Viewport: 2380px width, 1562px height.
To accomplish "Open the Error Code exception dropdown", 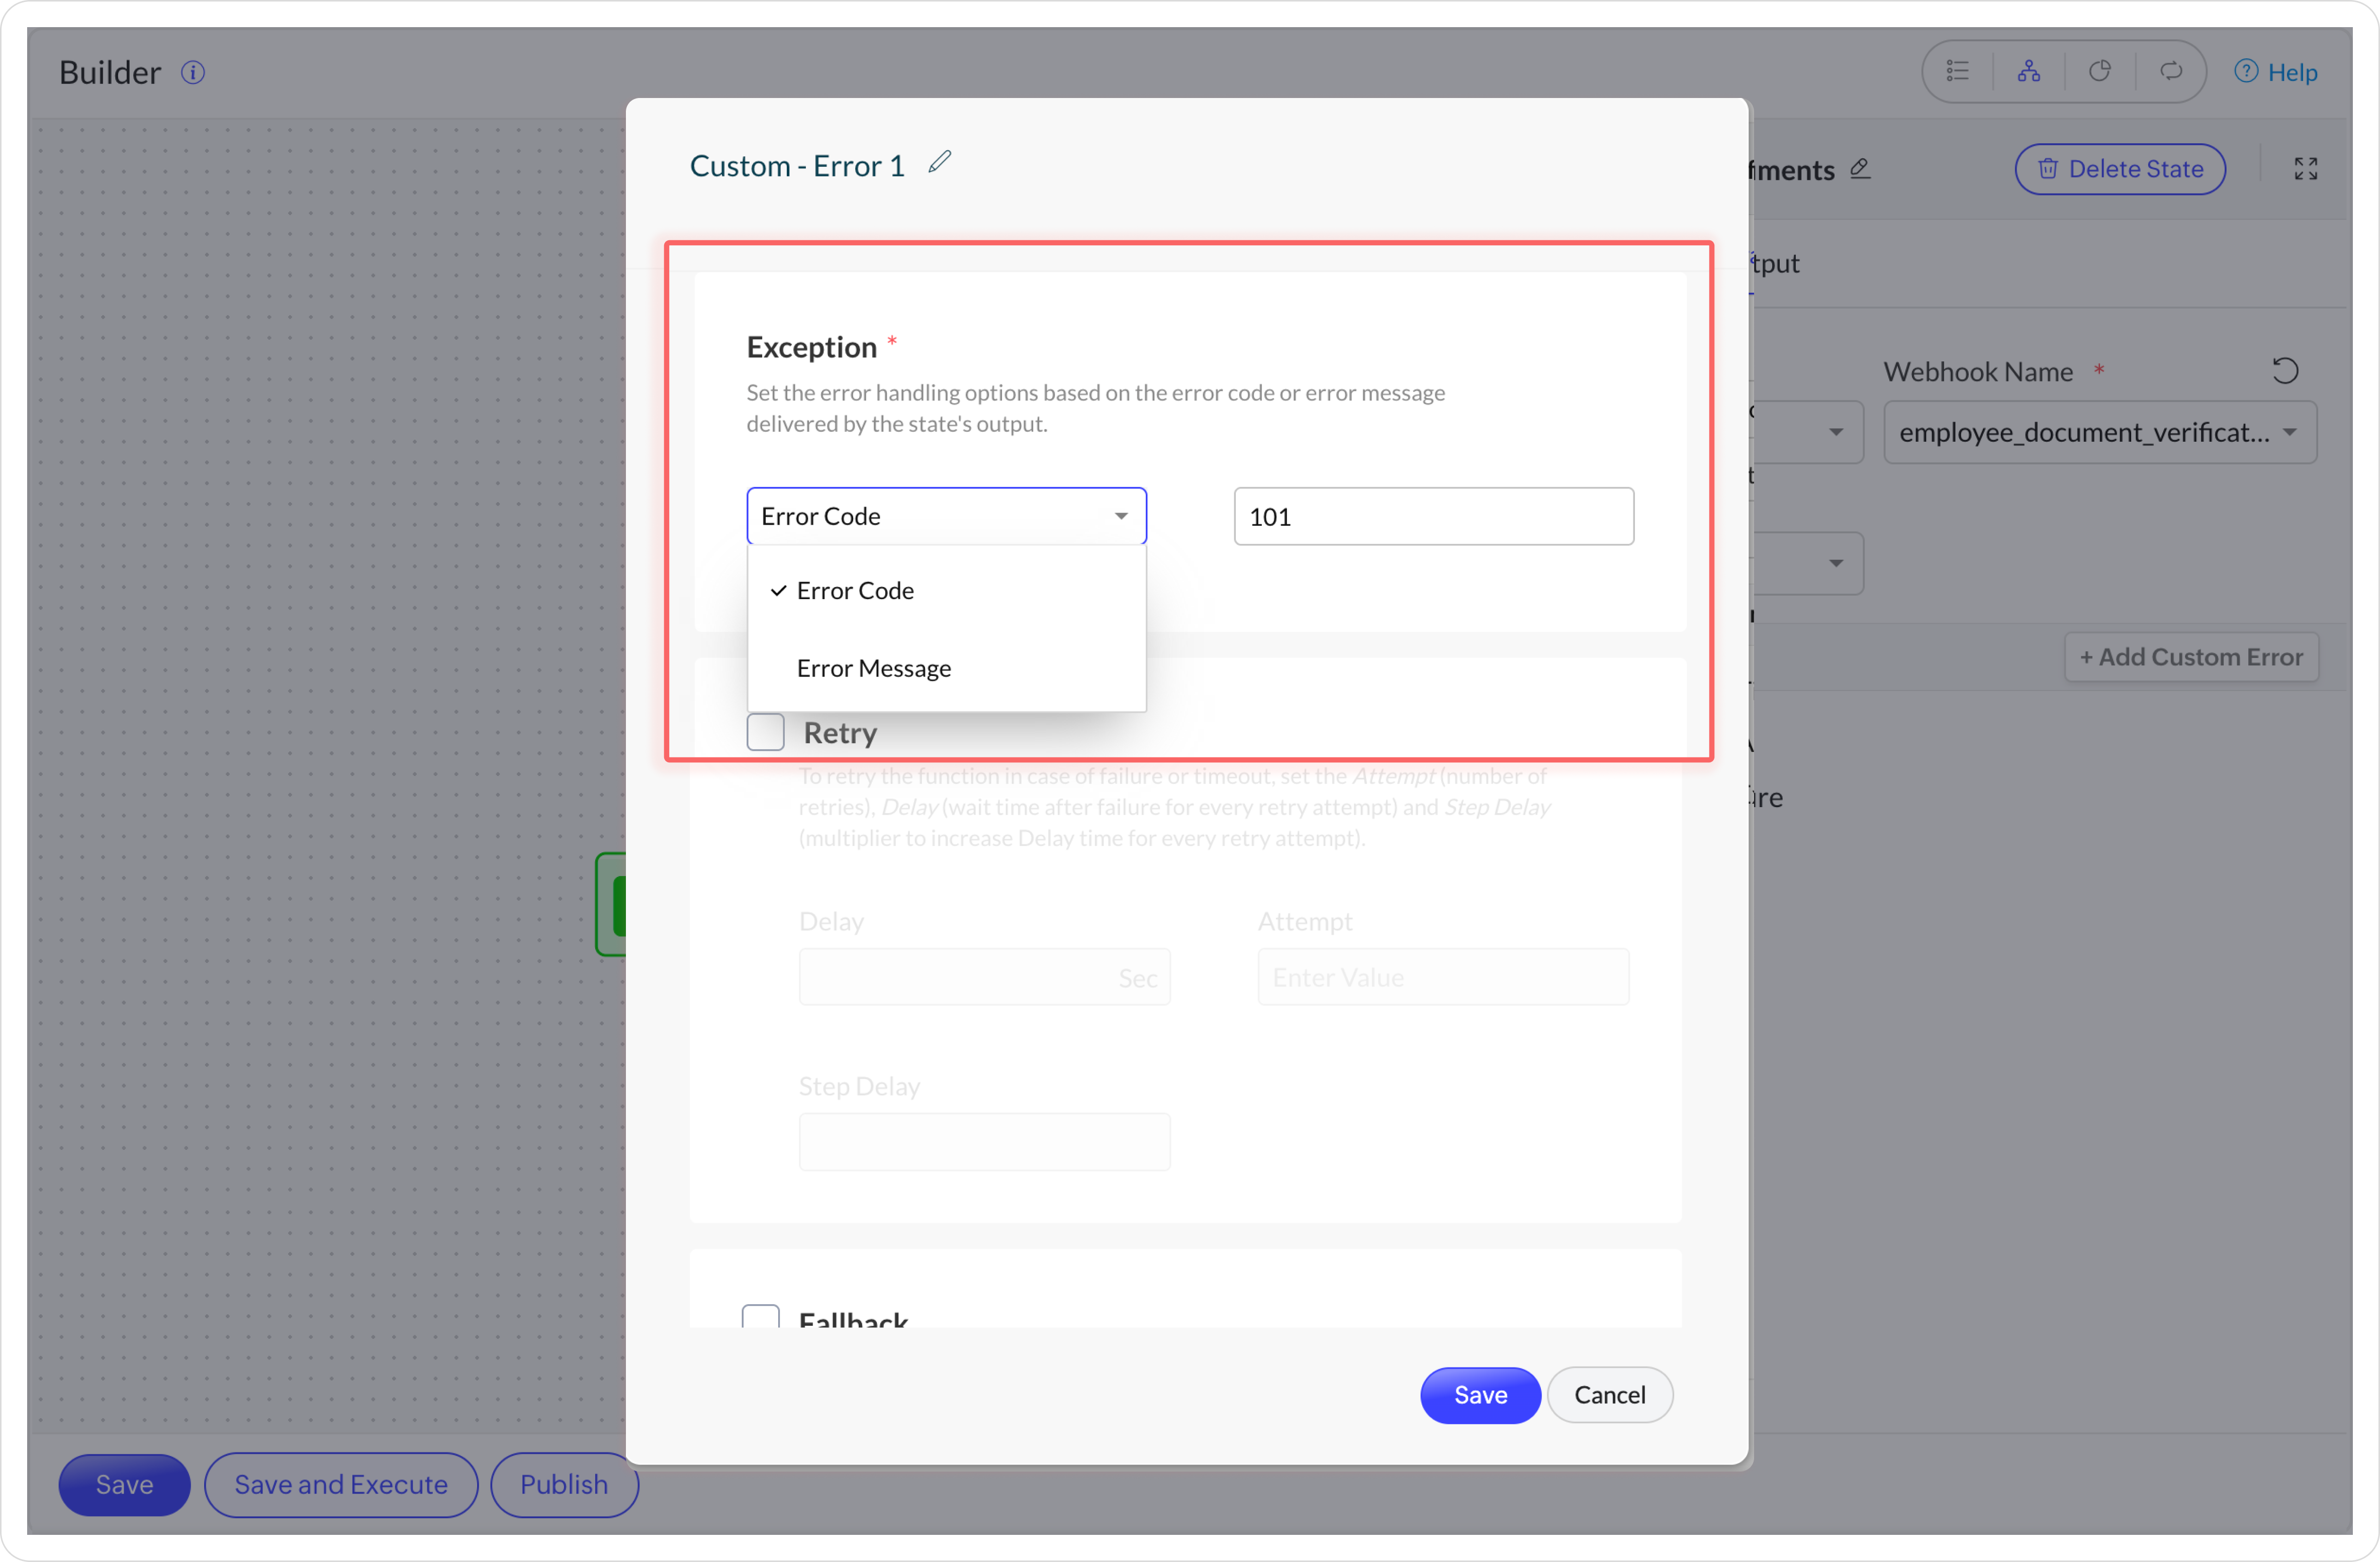I will 945,516.
